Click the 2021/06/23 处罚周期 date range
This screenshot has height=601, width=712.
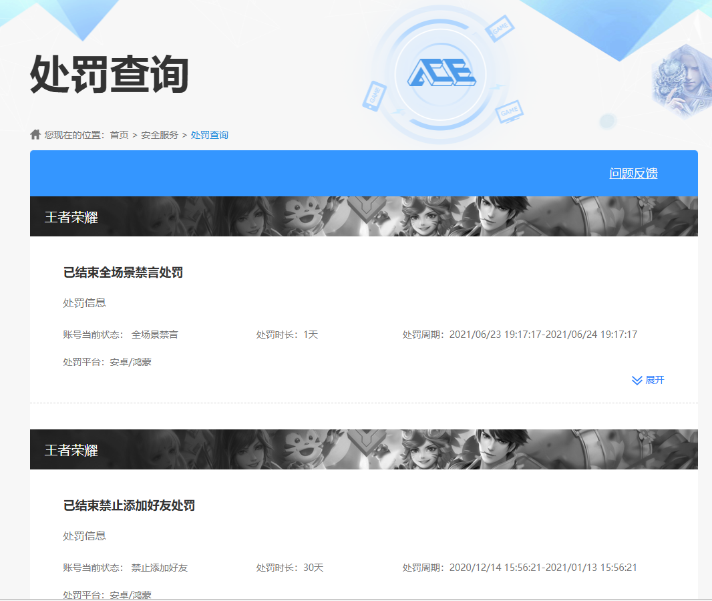click(x=543, y=335)
